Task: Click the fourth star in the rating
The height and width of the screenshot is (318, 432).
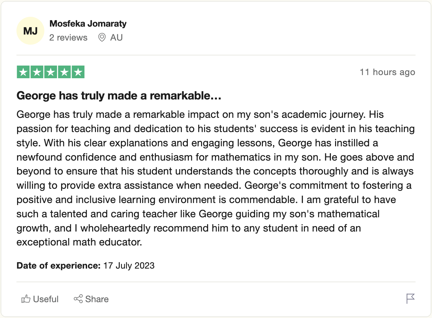Action: [64, 72]
